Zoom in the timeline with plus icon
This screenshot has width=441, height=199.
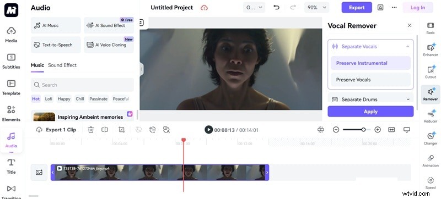click(x=378, y=130)
